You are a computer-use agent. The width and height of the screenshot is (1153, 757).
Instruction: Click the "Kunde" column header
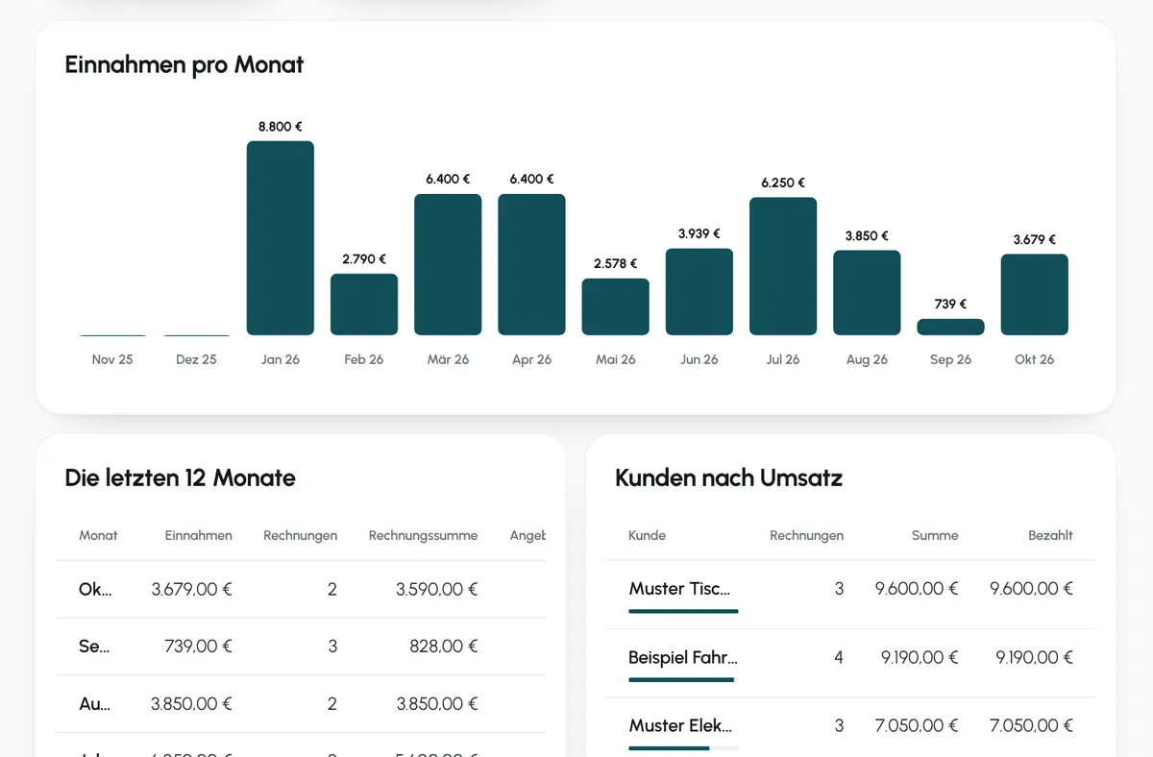647,535
